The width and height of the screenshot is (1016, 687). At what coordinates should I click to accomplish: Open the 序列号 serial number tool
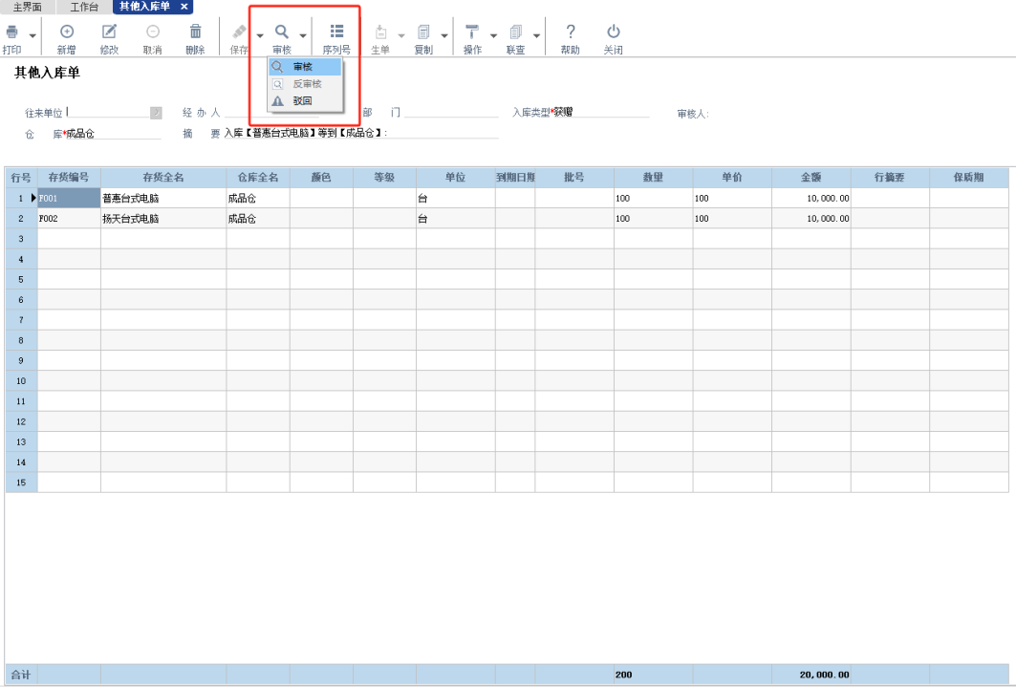[x=336, y=33]
